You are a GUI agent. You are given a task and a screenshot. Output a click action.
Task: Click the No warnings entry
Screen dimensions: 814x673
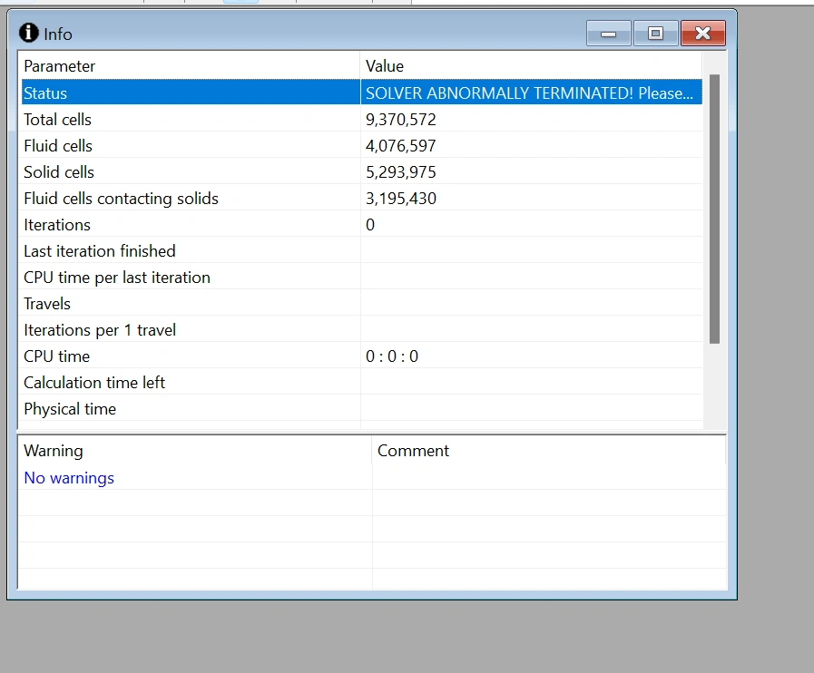point(69,478)
